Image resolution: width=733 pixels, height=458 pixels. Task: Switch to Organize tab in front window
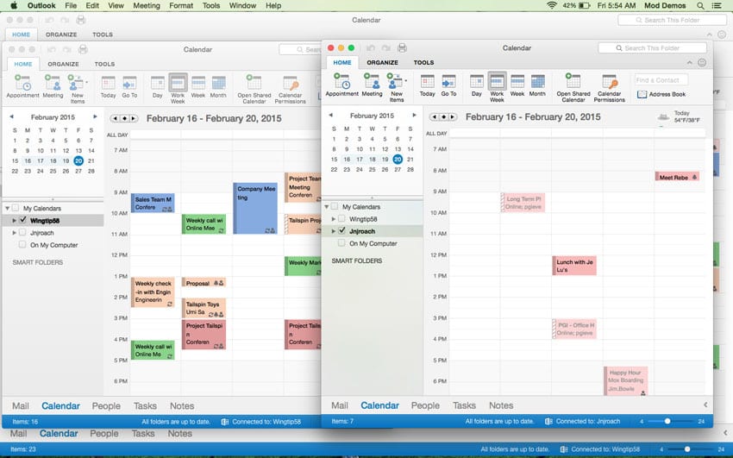tap(382, 63)
